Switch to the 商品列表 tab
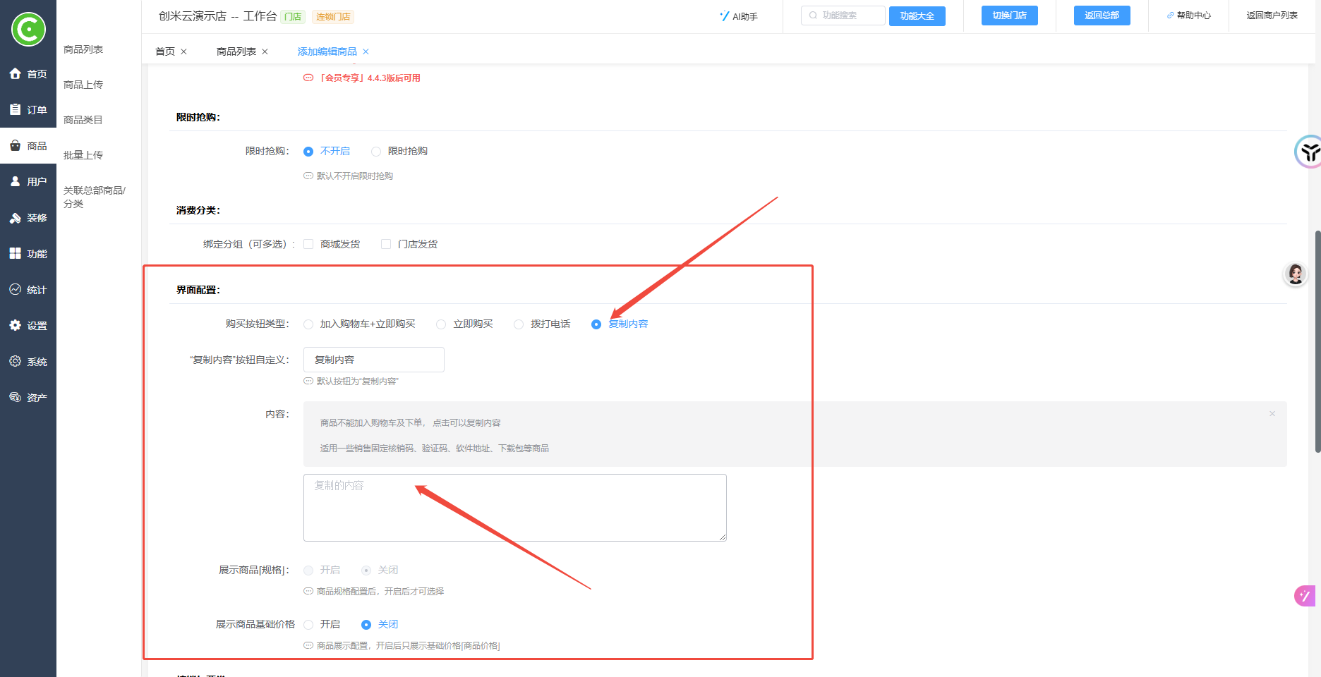The width and height of the screenshot is (1321, 677). click(x=236, y=51)
